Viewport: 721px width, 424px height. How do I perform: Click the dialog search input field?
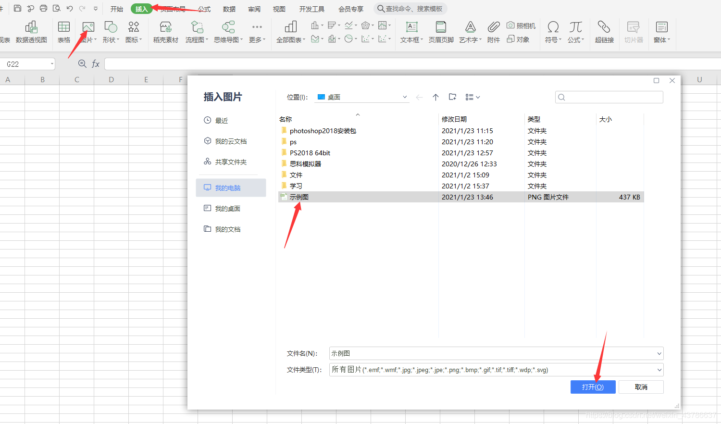[x=609, y=97]
